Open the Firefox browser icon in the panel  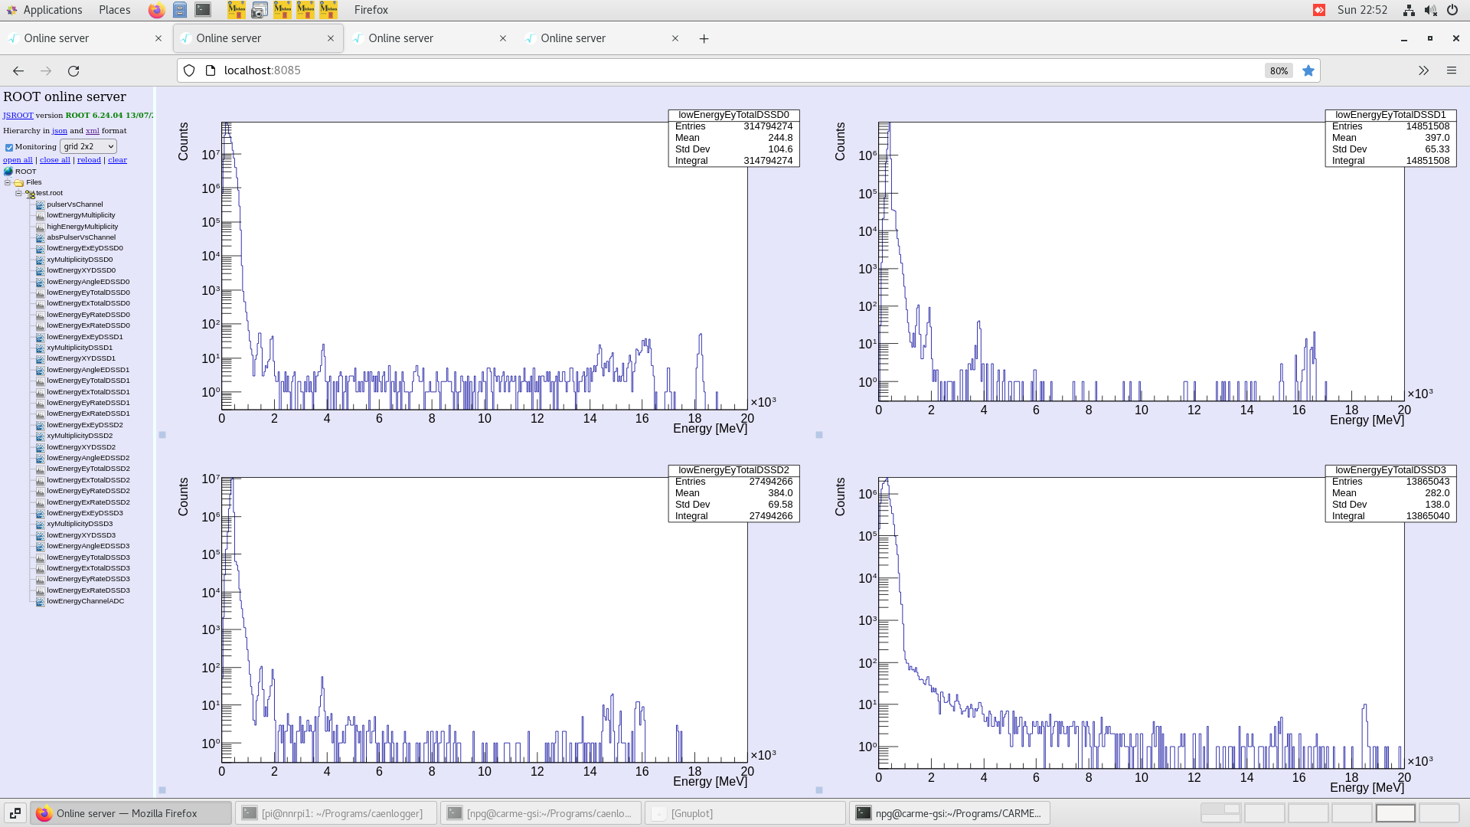tap(156, 10)
